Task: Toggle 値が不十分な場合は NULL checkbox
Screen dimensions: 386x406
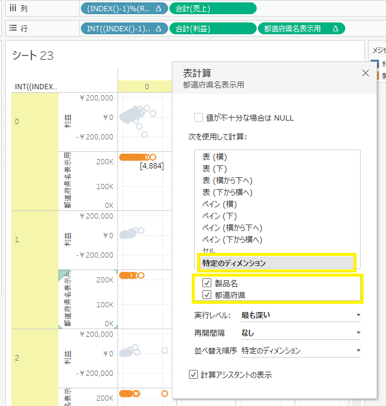Action: (198, 117)
